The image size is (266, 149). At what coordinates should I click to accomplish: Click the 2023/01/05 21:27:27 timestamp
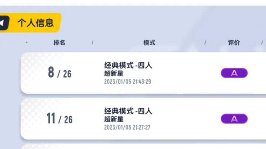127,128
